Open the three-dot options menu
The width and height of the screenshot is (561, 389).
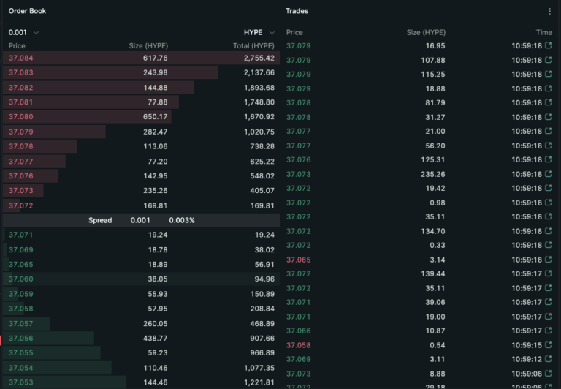point(549,11)
